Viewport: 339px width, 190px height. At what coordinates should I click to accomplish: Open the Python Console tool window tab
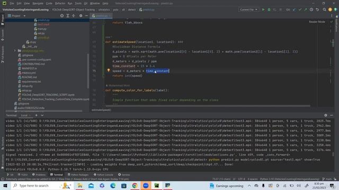[x=104, y=175]
